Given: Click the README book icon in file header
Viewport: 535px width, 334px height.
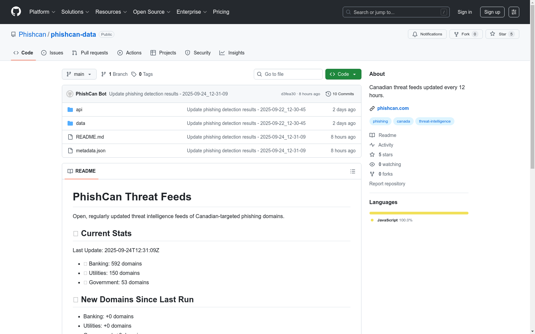Looking at the screenshot, I should pos(70,171).
